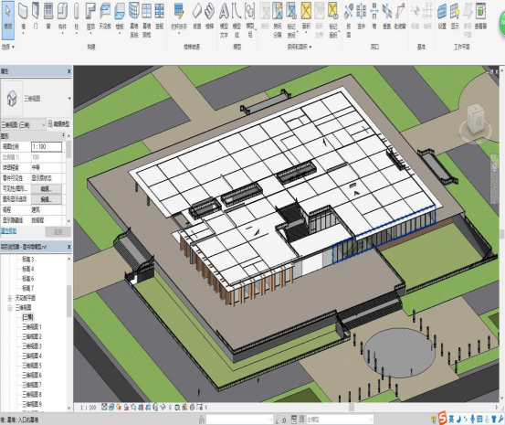Toggle Shadows in view control bar
505x425 pixels.
(x=126, y=408)
